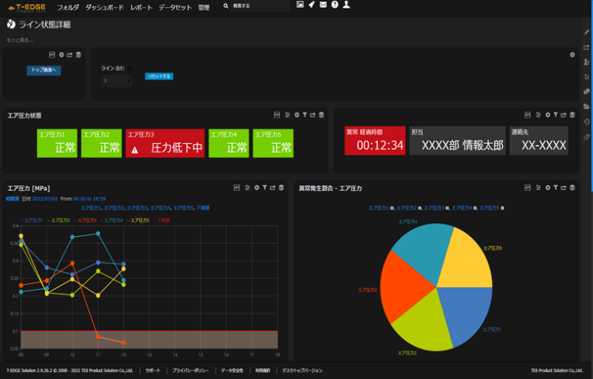
Task: Open the デスクトップバージョン footer link
Action: tap(302, 370)
